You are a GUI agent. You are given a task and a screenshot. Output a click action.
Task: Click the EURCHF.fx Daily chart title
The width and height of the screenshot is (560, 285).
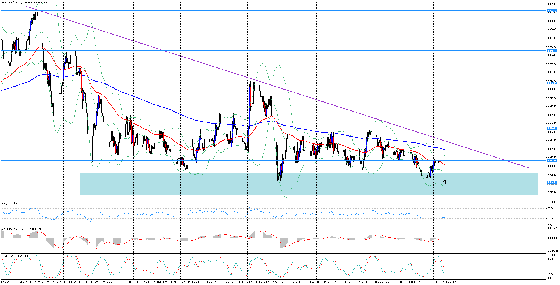tap(24, 3)
